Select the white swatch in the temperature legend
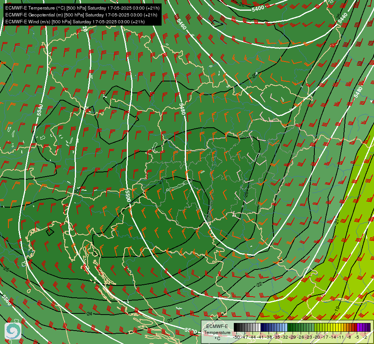 pos(259,327)
